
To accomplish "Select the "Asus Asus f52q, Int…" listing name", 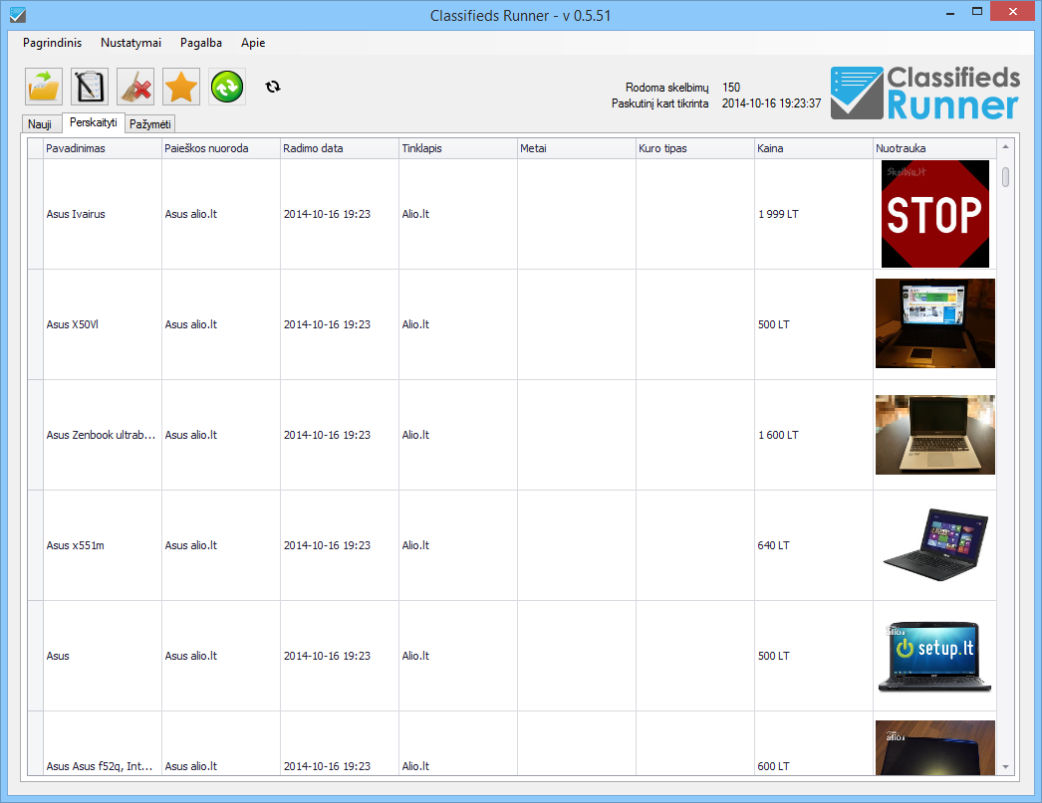I will [x=100, y=766].
